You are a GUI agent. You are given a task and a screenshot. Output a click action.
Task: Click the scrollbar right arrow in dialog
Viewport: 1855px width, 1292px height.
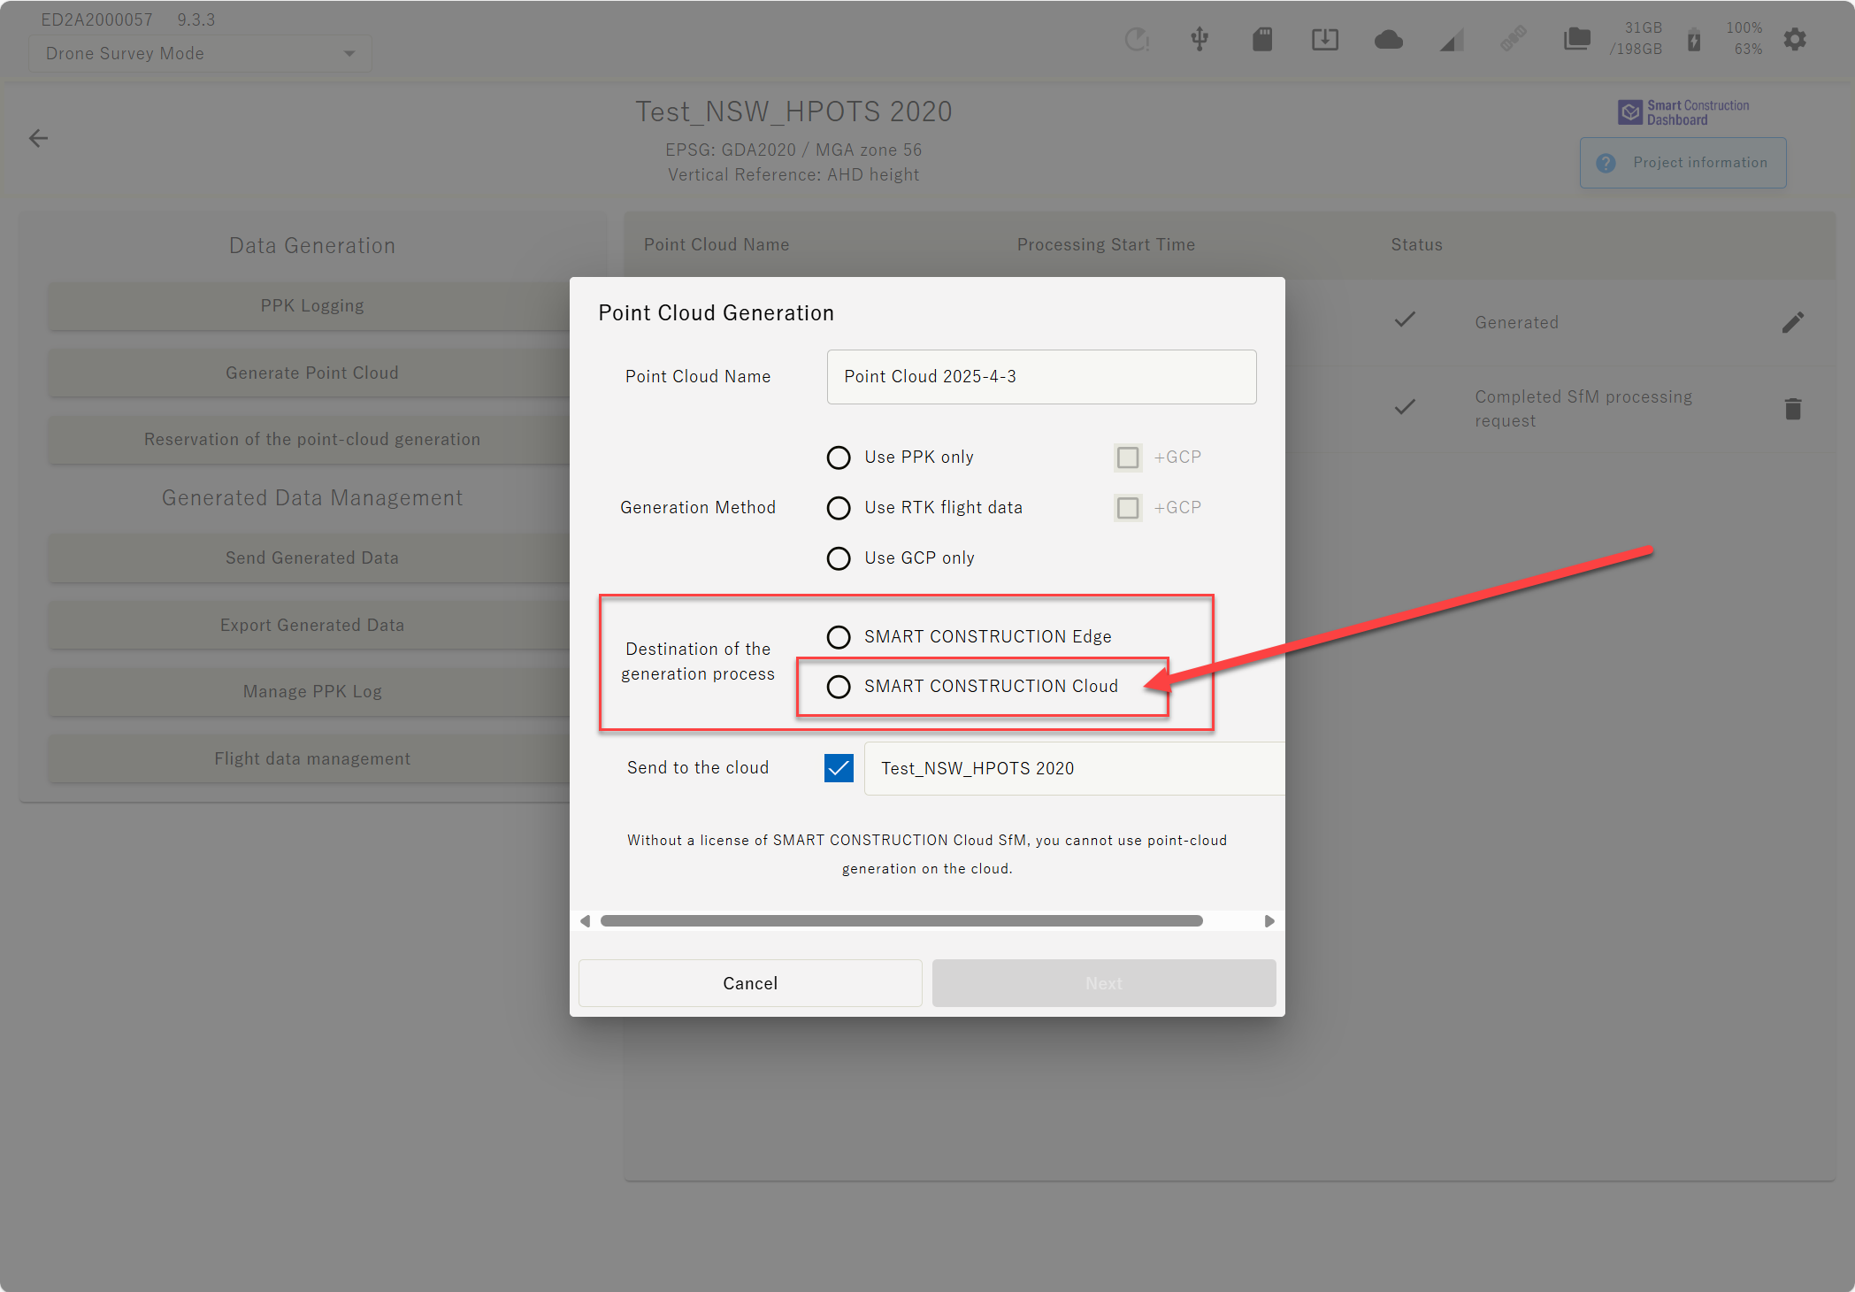click(x=1269, y=921)
